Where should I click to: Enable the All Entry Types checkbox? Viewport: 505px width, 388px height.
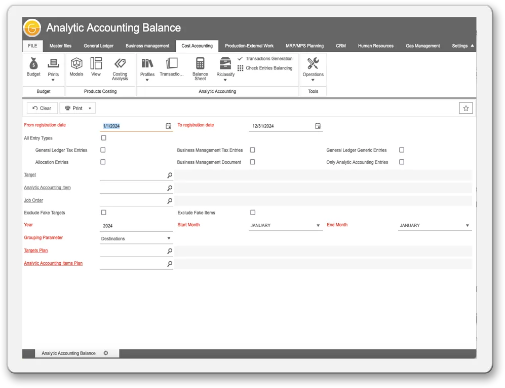(x=103, y=138)
